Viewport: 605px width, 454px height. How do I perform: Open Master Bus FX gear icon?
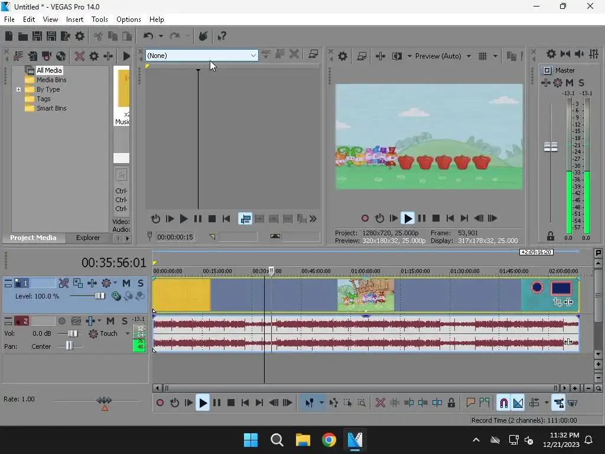(558, 83)
